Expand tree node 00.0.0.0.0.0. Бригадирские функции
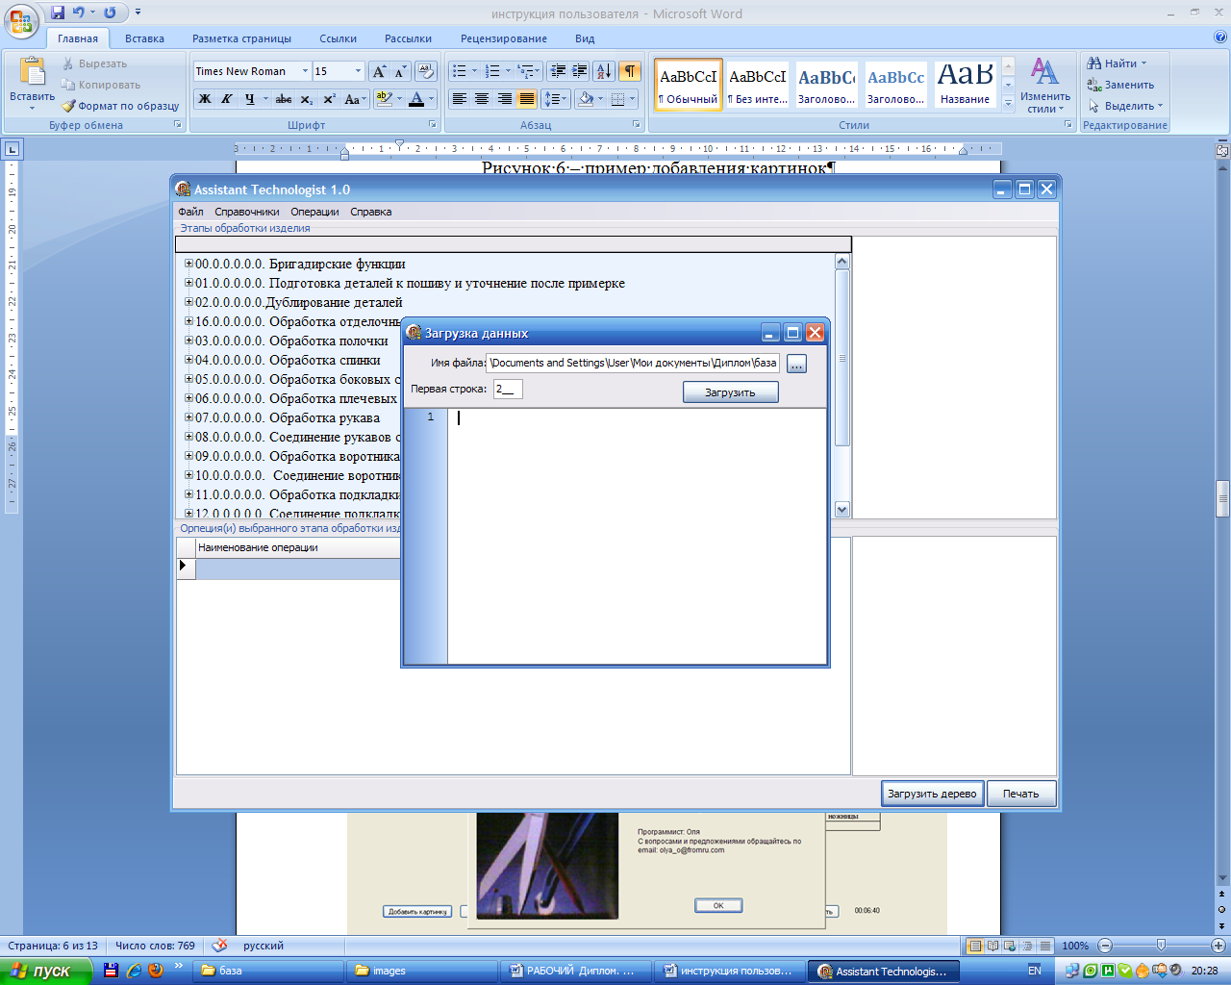 pos(189,264)
